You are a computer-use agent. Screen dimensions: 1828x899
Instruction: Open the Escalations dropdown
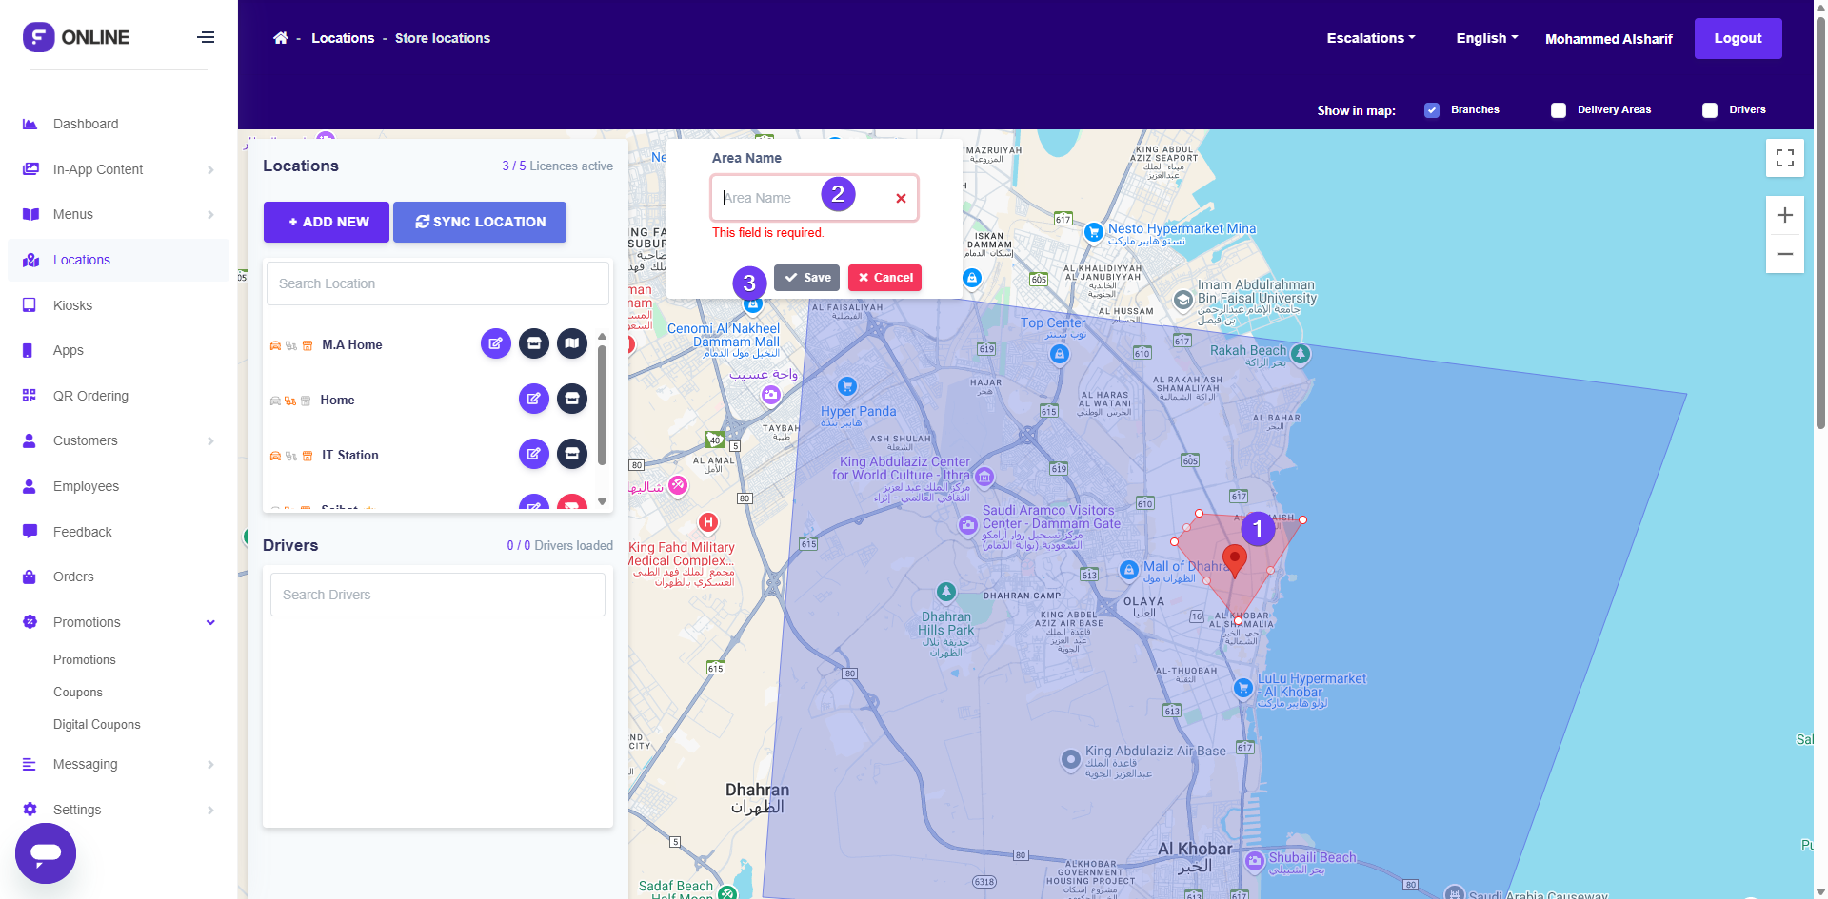[1371, 38]
